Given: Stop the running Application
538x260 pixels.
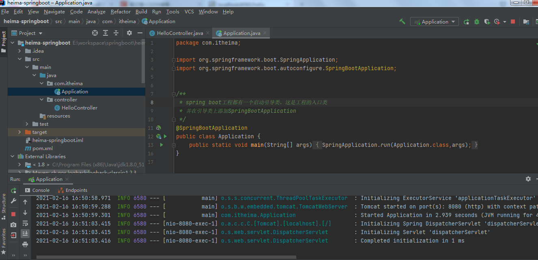Looking at the screenshot, I should tap(514, 21).
